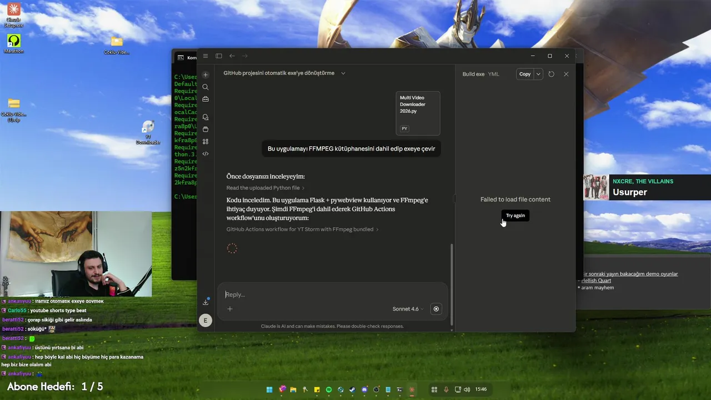Viewport: 711px width, 400px height.
Task: Open File Explorer from the taskbar
Action: 293,389
